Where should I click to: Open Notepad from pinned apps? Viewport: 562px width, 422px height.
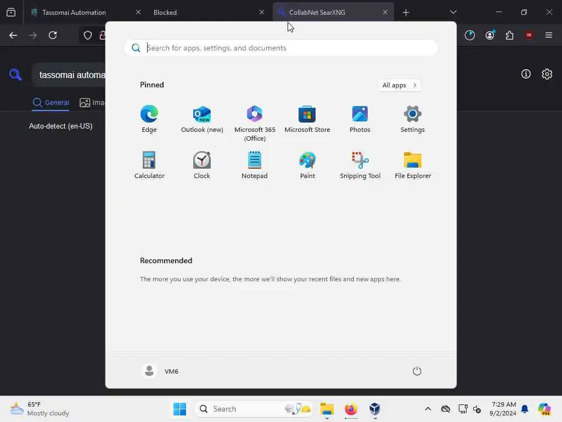click(255, 165)
